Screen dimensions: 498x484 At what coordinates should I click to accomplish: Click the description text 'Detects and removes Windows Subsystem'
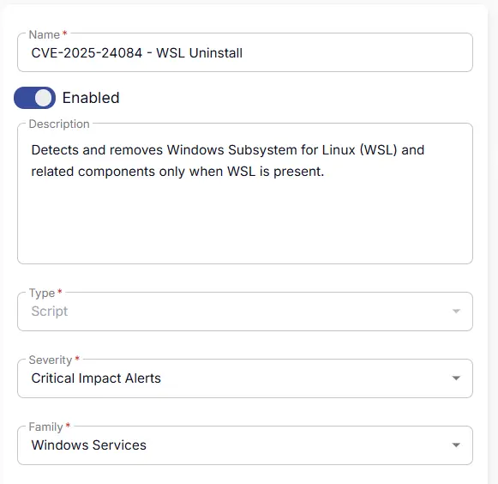pos(165,150)
